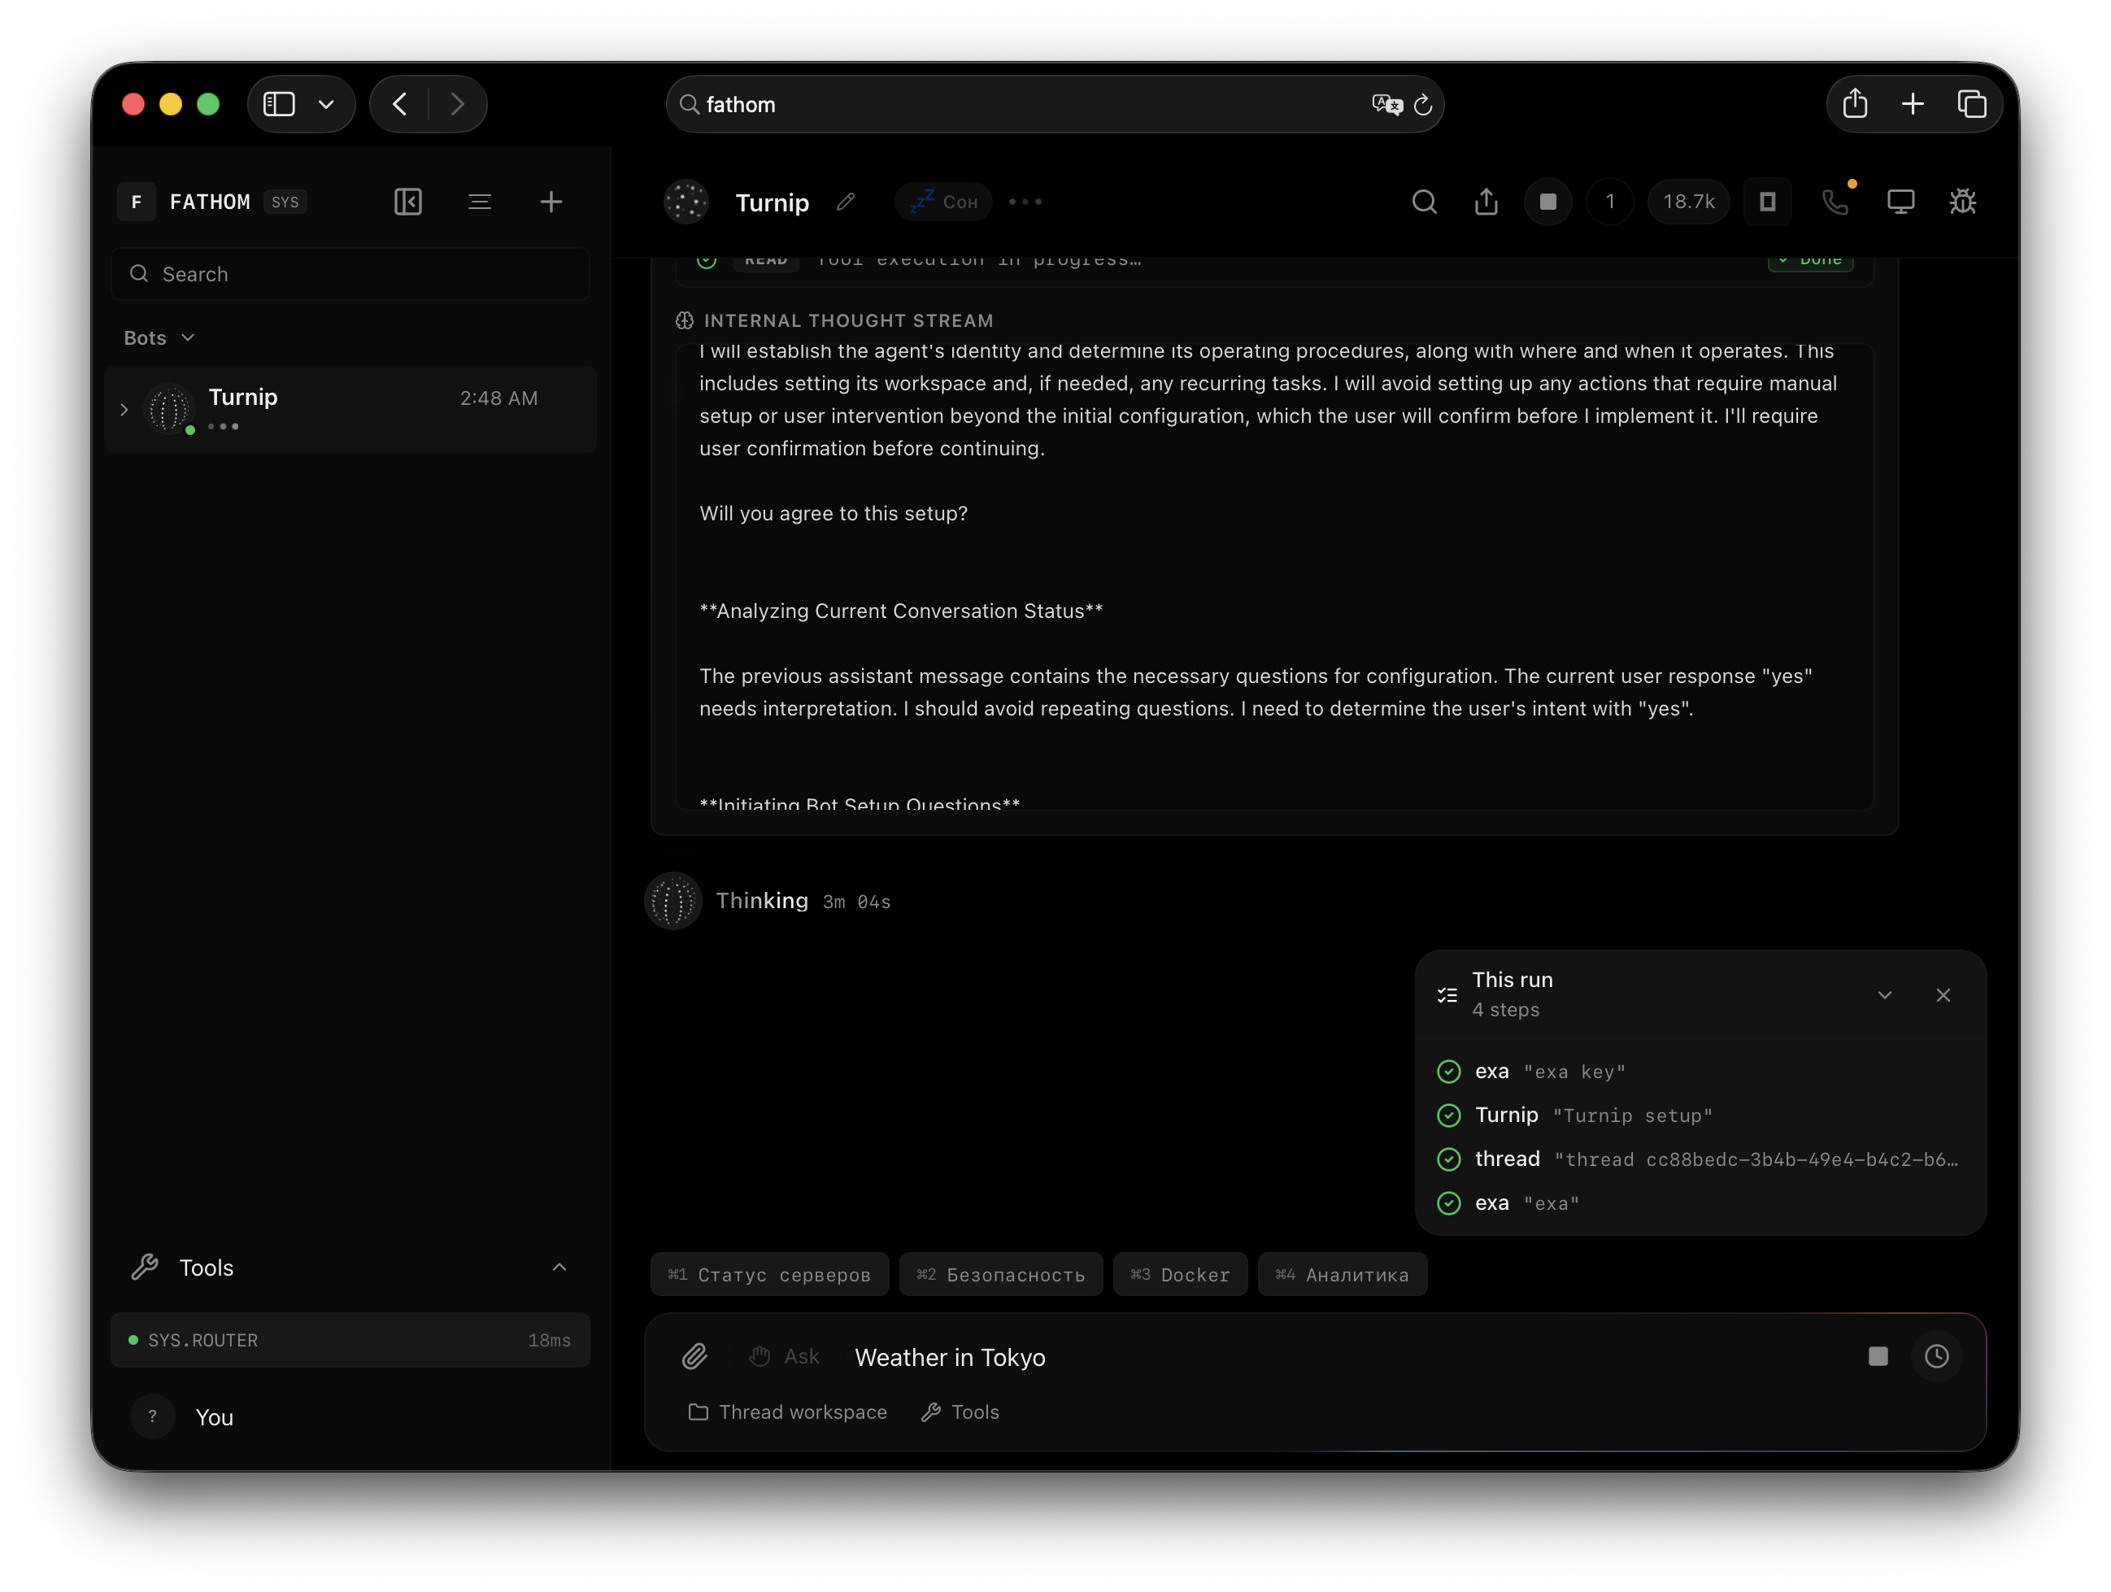Open the three-dot more menu beside Сон
The image size is (2111, 1592).
tap(1026, 202)
